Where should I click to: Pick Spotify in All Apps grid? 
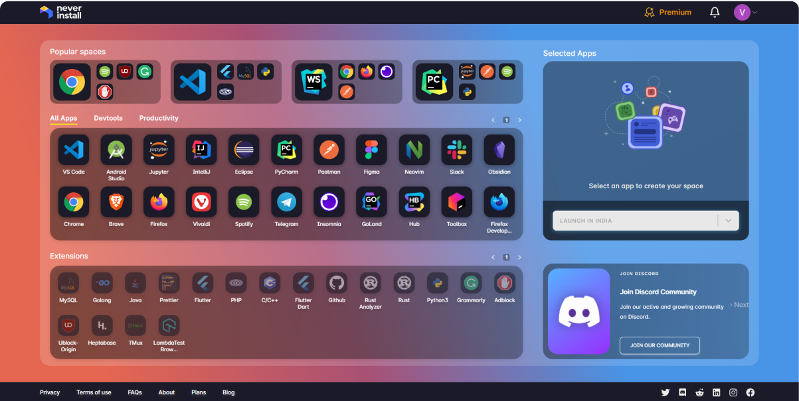244,202
